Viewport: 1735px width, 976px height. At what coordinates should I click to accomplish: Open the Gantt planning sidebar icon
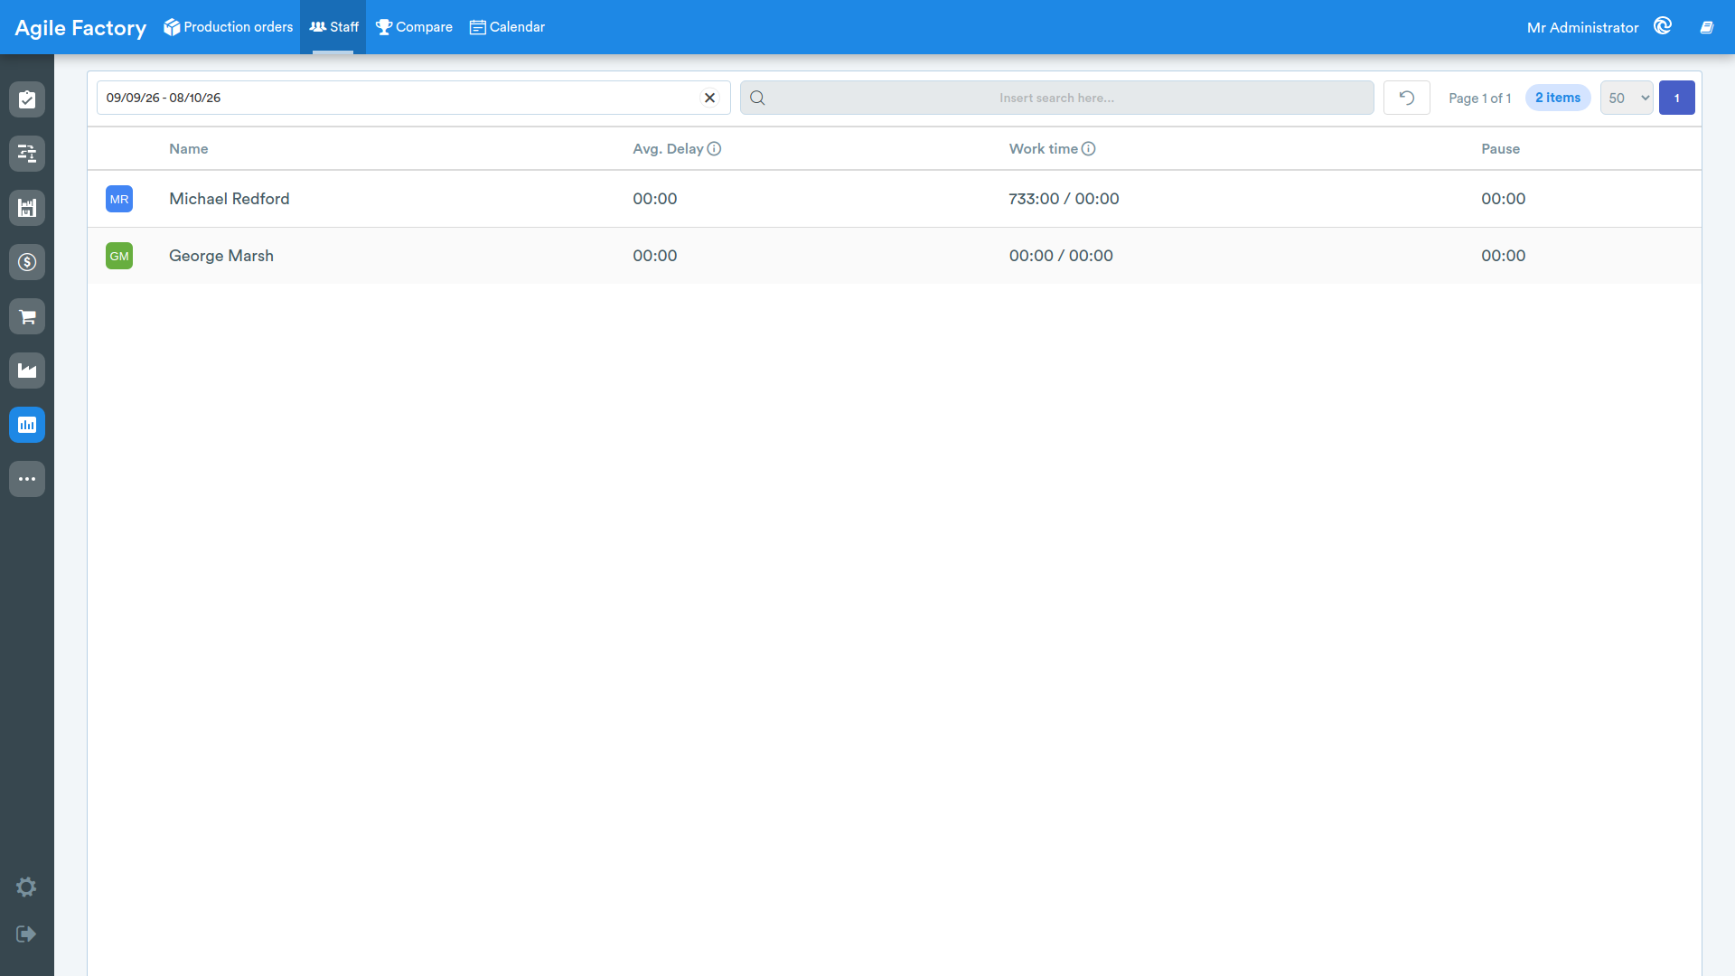tap(27, 154)
